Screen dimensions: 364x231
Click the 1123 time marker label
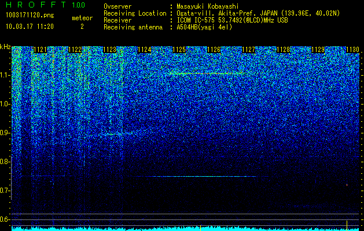(x=109, y=50)
